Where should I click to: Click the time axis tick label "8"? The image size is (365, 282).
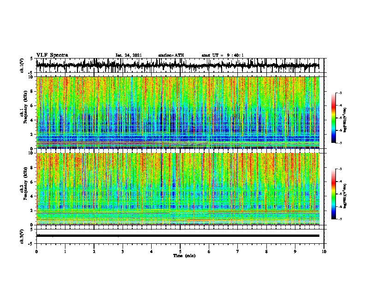(266, 252)
